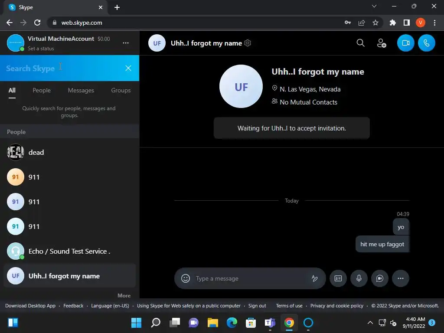Open the share contacts card icon
444x333 pixels.
(x=338, y=278)
